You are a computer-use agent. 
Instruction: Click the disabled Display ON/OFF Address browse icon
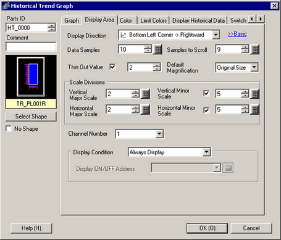pos(228,168)
